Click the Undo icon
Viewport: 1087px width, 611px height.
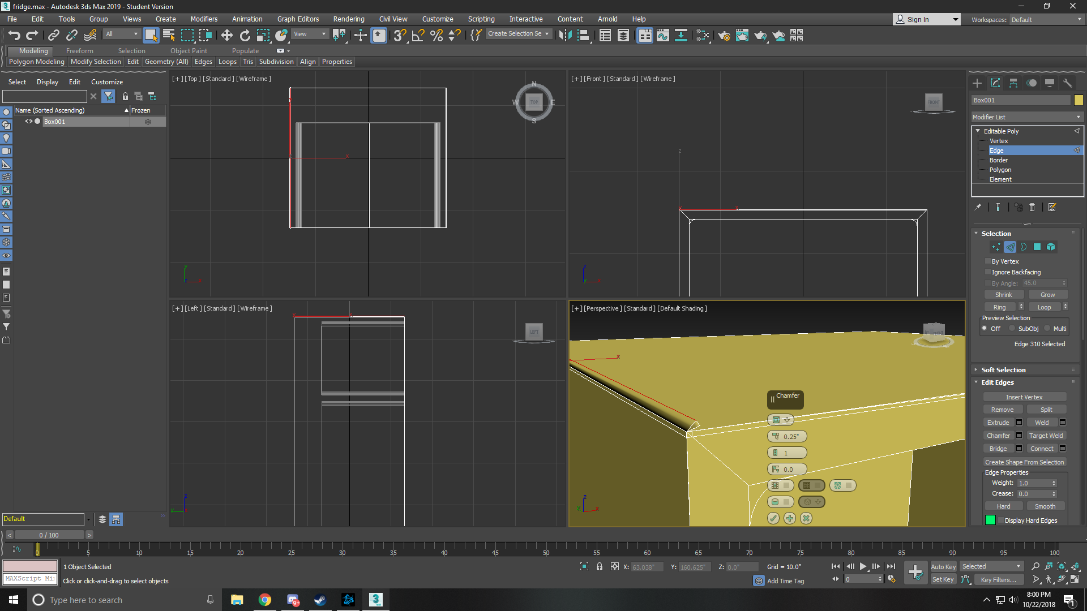click(x=14, y=35)
